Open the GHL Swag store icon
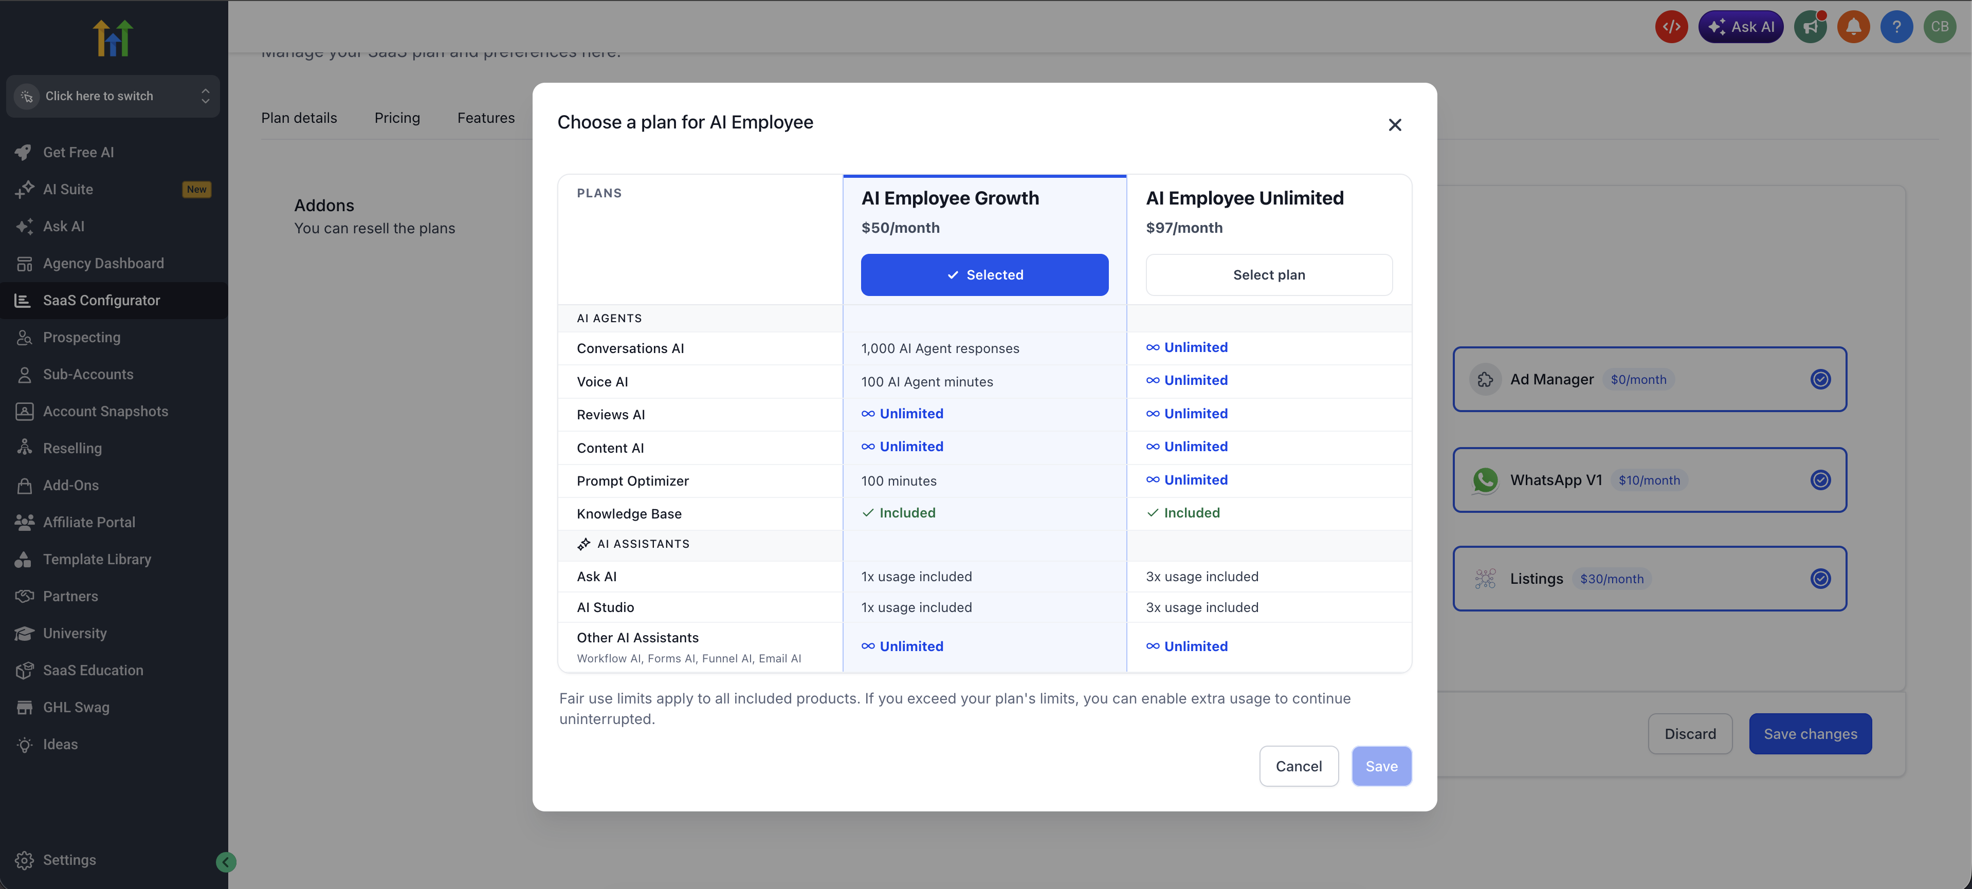 tap(24, 708)
